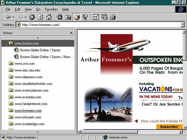The image size is (187, 140).
Task: Click the page icon in address bar
Action: click(19, 25)
